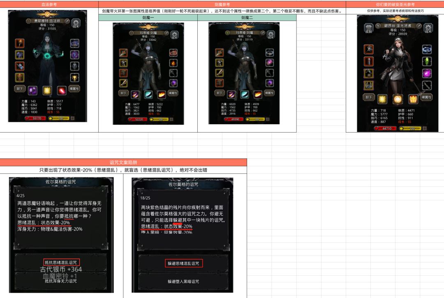Click the 卸下 button in the 剑魔一 panel

coord(123,93)
